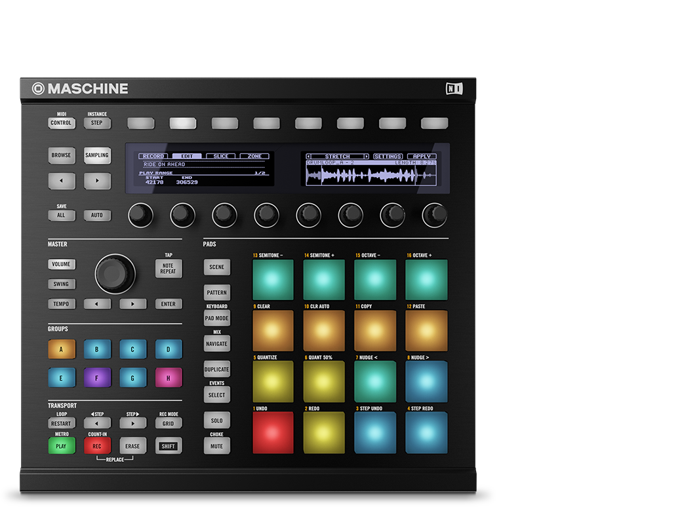Hit the red REC button
This screenshot has height=511, width=682.
coord(97,446)
